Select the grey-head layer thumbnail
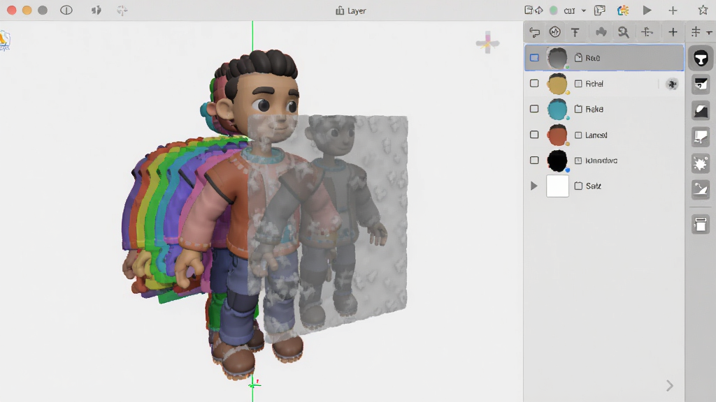The image size is (716, 402). [557, 58]
